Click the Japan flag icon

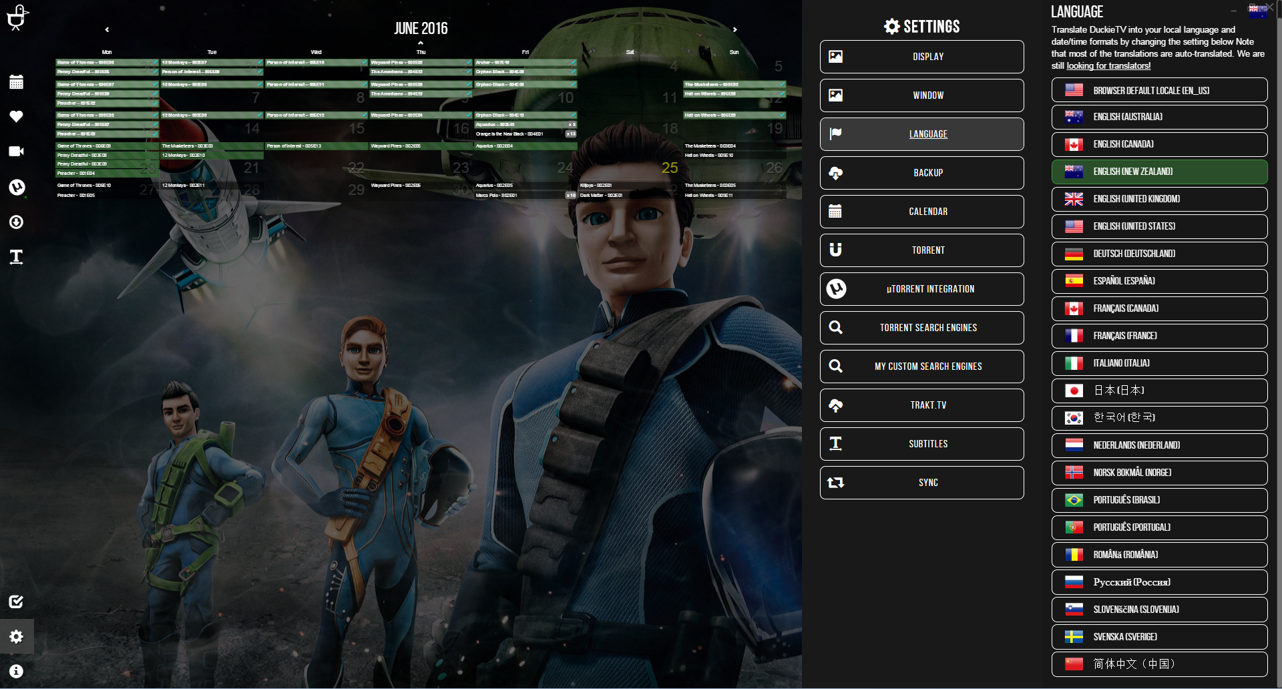(x=1074, y=391)
